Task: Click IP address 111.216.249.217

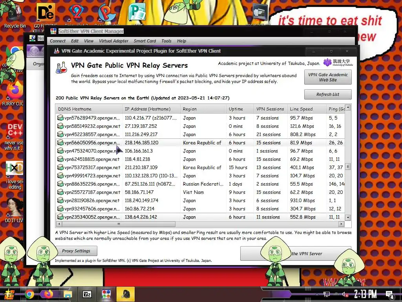Action: tap(141, 134)
